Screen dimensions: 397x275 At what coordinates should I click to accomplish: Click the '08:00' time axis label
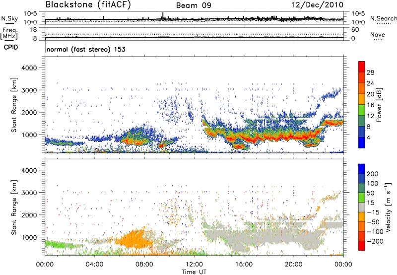(144, 265)
